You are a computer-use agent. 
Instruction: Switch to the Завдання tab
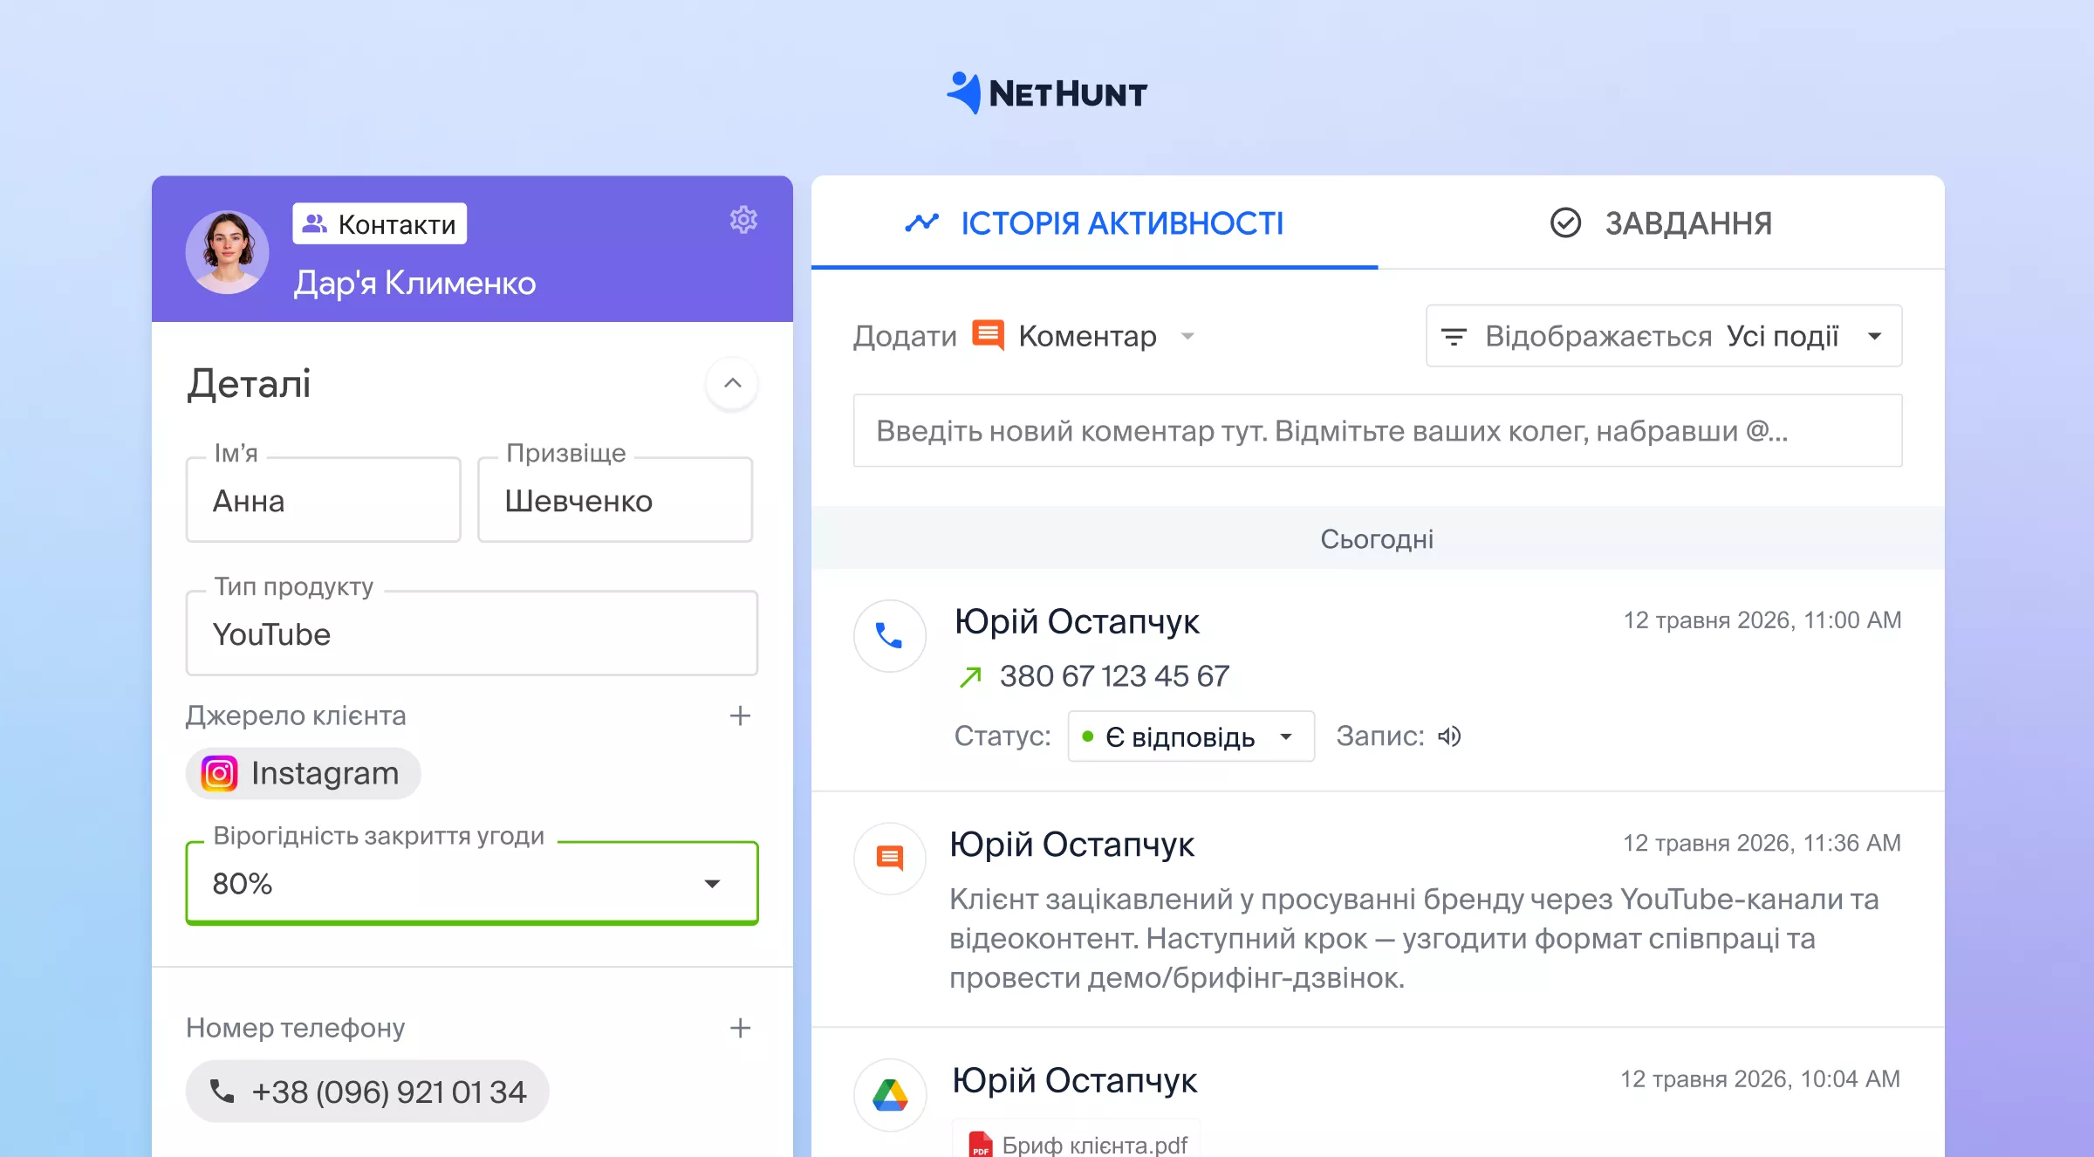coord(1661,223)
